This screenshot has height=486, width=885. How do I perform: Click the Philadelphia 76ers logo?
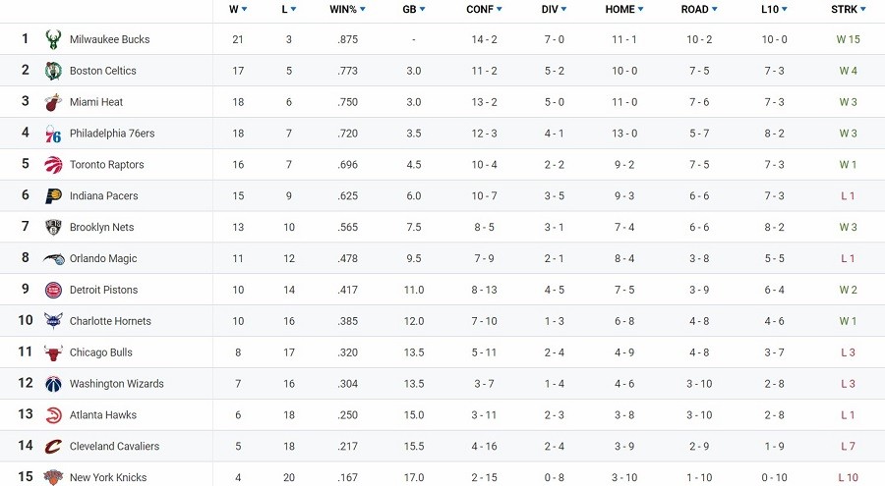pos(53,134)
